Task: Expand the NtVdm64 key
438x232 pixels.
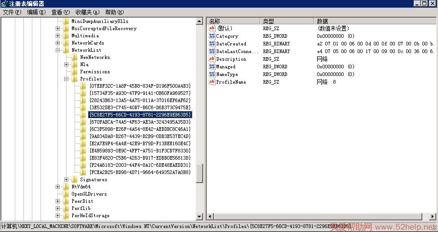Action: coord(58,187)
